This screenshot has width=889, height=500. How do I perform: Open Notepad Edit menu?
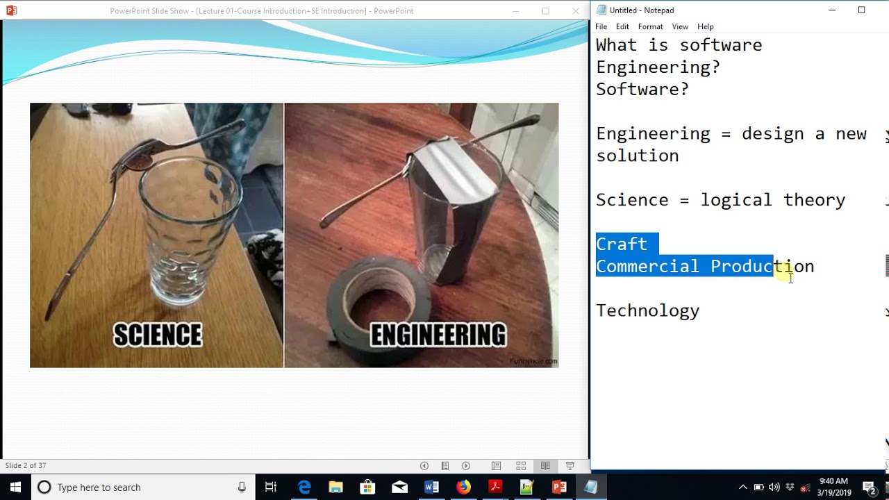pos(622,26)
